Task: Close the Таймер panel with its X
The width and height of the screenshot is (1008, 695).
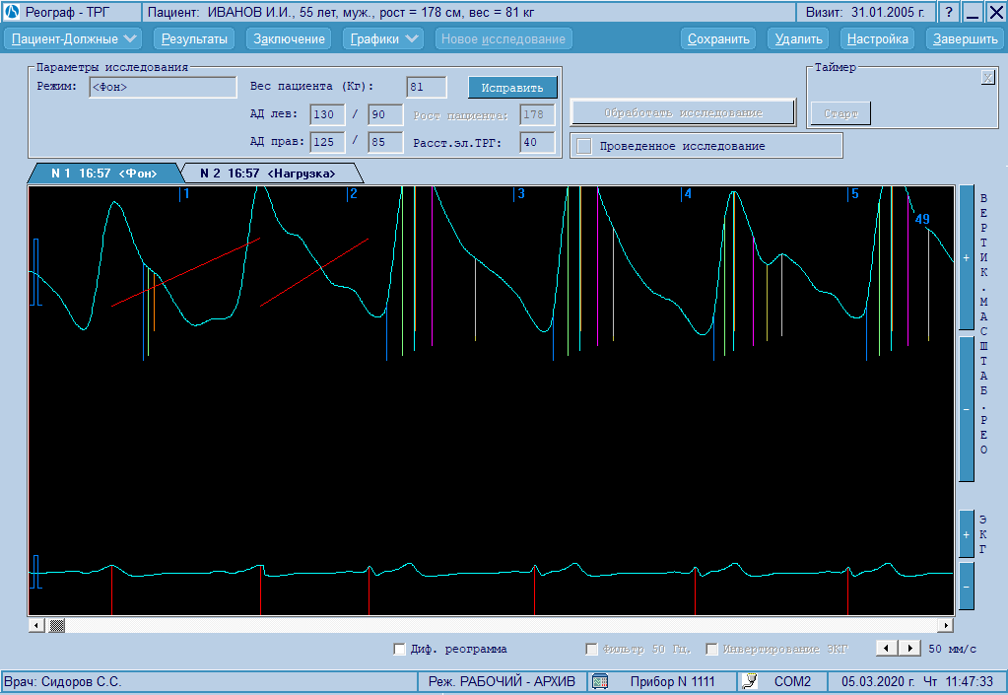Action: coord(988,78)
